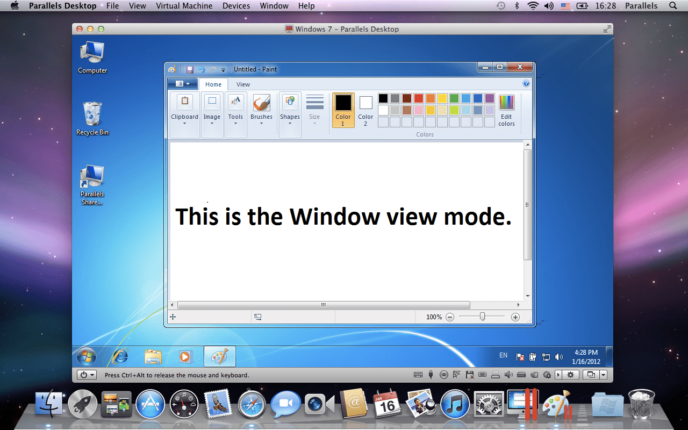The width and height of the screenshot is (688, 430).
Task: Click the power plug icon in the Windows tray
Action: [533, 357]
